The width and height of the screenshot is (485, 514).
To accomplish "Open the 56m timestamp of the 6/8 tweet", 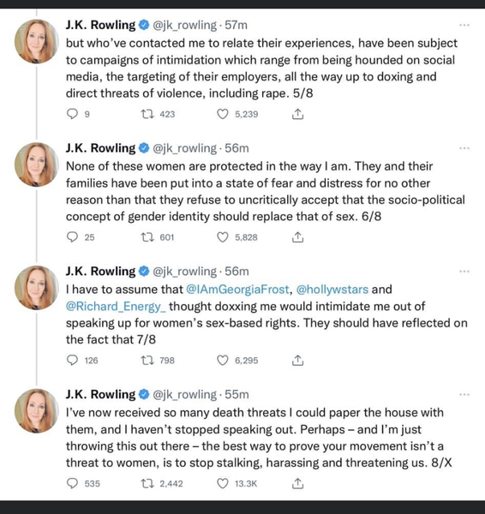I will [x=237, y=148].
